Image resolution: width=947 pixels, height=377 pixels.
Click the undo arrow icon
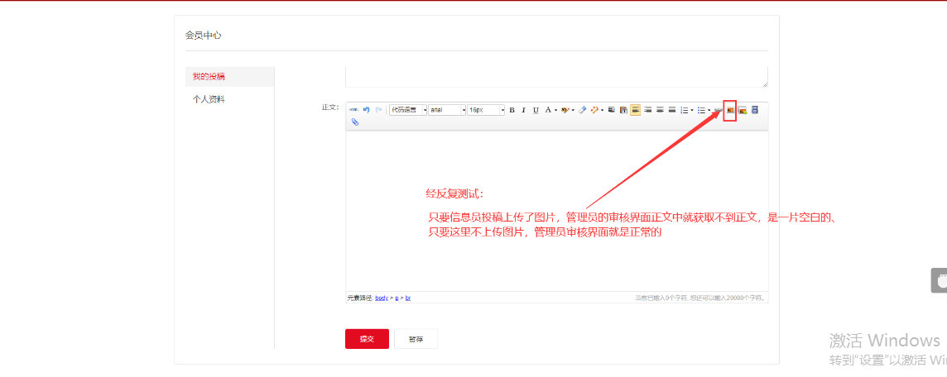[366, 110]
